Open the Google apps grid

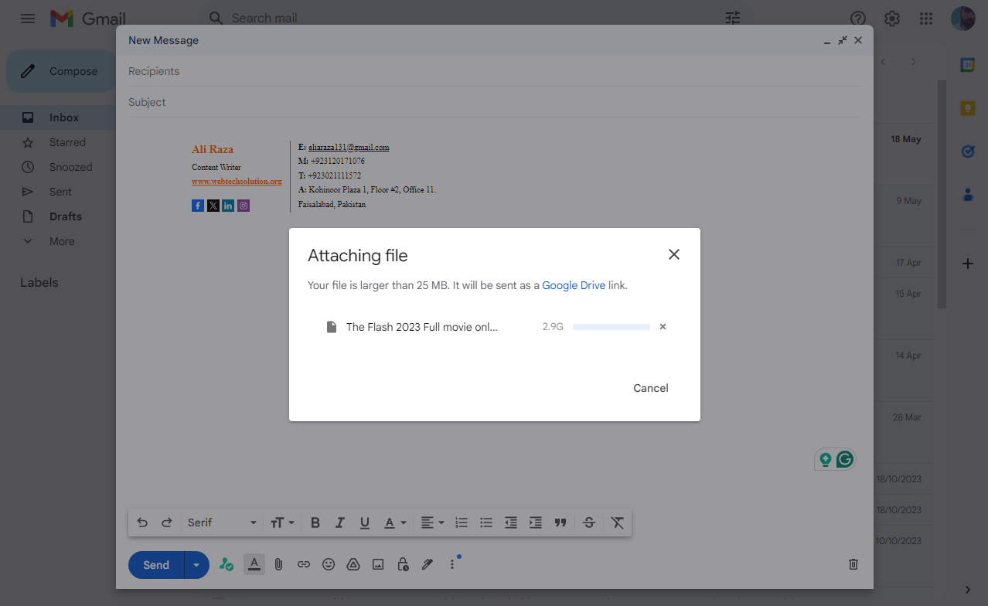point(926,18)
